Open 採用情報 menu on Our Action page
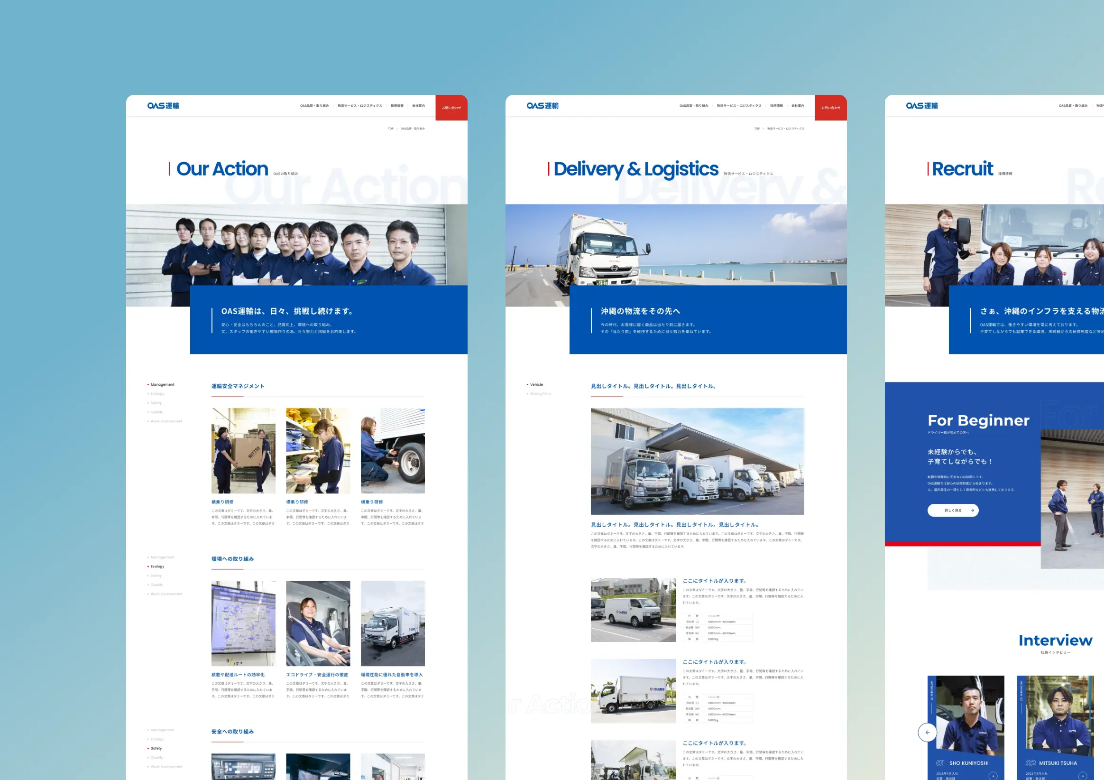 tap(396, 106)
